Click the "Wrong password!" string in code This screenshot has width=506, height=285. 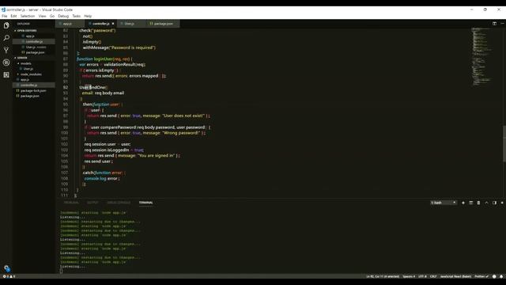pyautogui.click(x=182, y=133)
